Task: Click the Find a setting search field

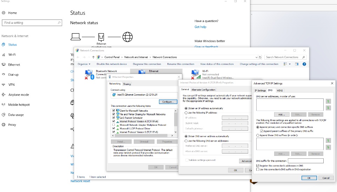Action: click(32, 22)
